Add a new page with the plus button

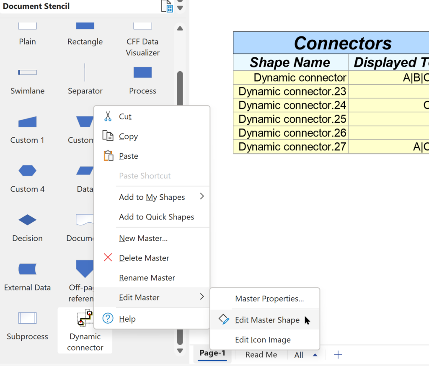pos(338,355)
